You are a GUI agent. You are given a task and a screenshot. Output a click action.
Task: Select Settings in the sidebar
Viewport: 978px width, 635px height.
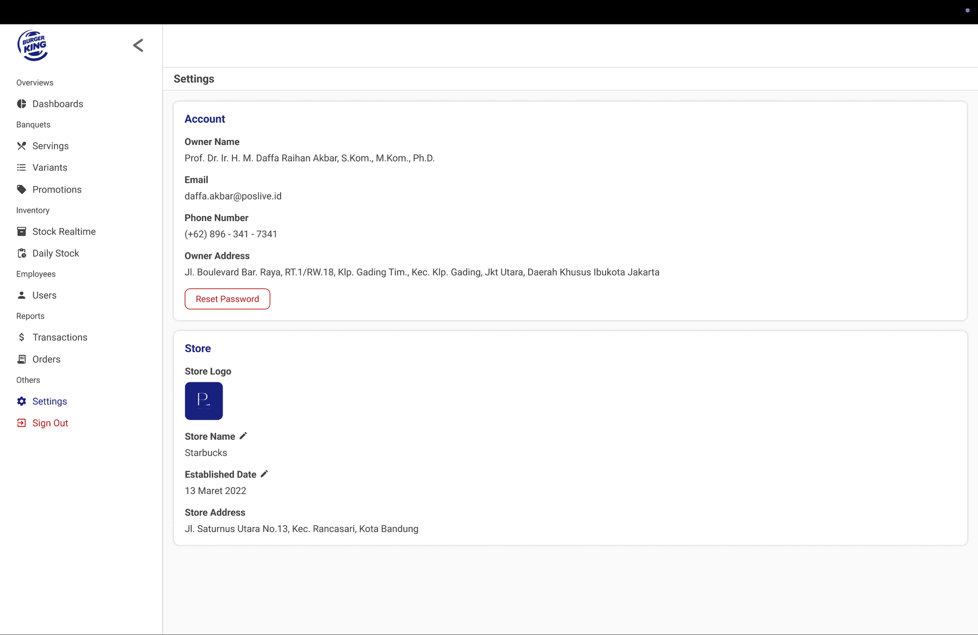click(x=49, y=401)
